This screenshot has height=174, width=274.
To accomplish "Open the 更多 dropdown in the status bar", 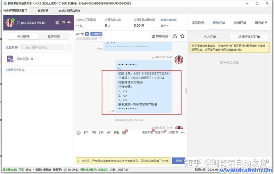I will click(30, 169).
